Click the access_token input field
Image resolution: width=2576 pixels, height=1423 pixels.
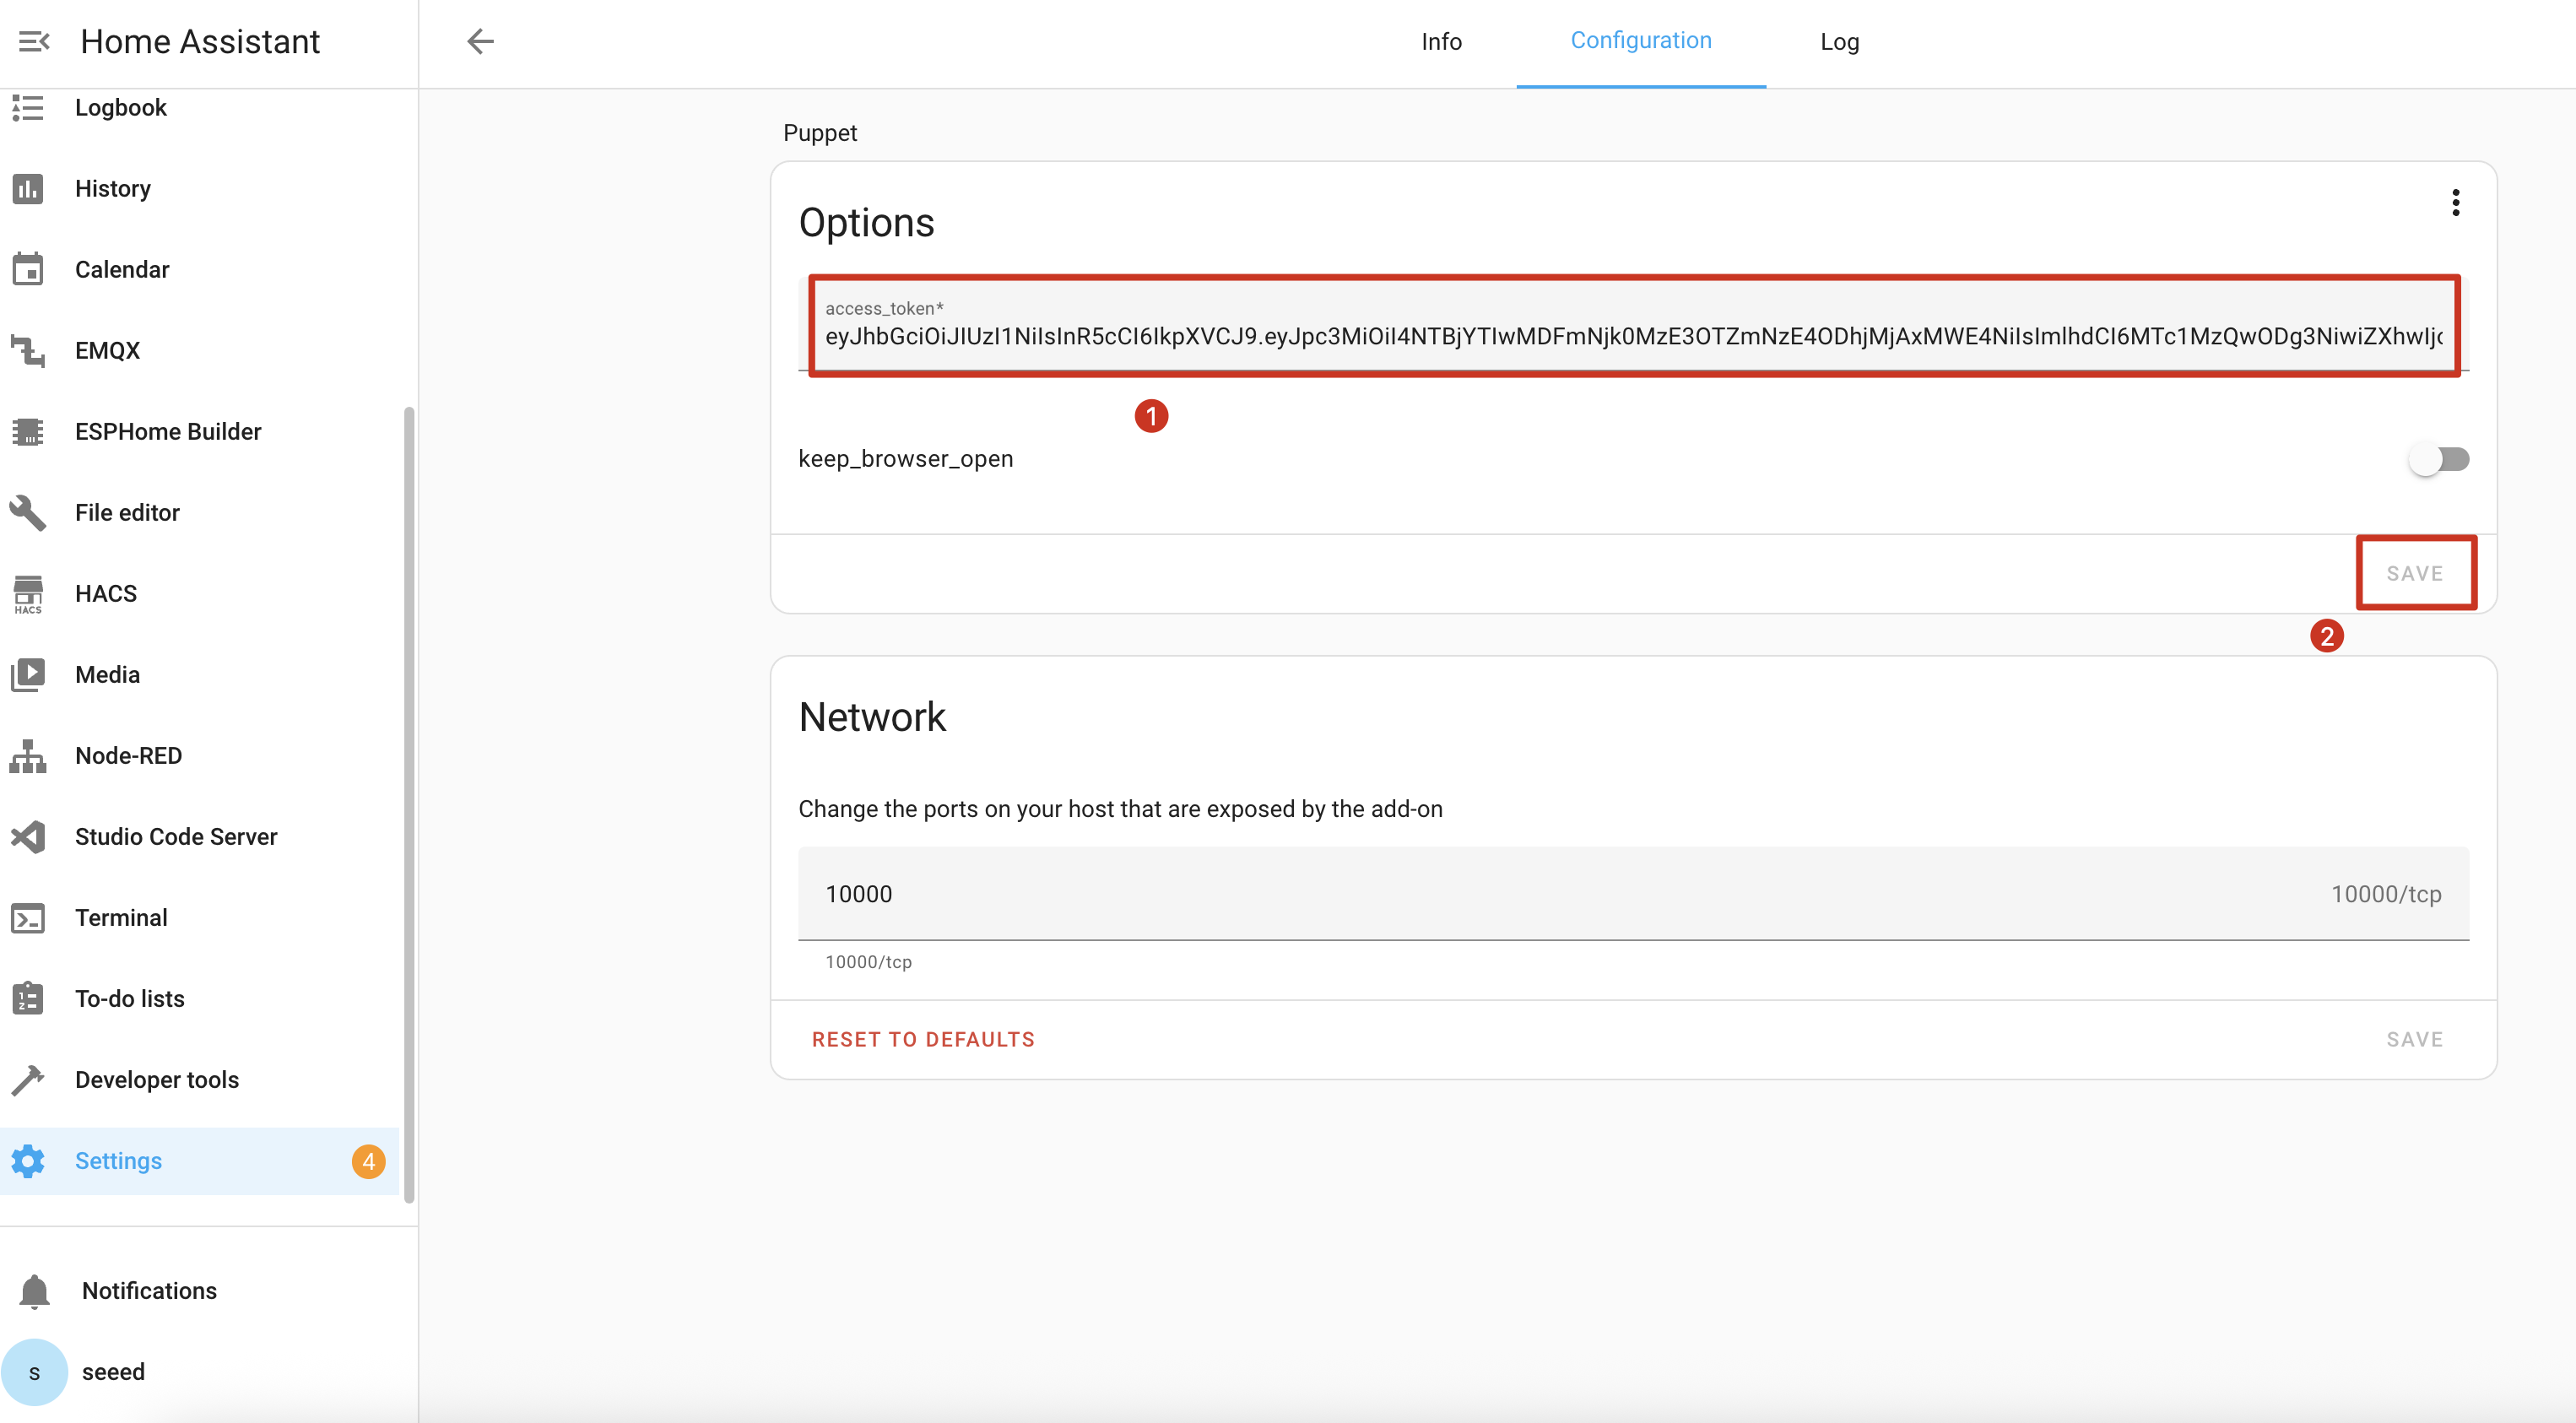pyautogui.click(x=1633, y=324)
